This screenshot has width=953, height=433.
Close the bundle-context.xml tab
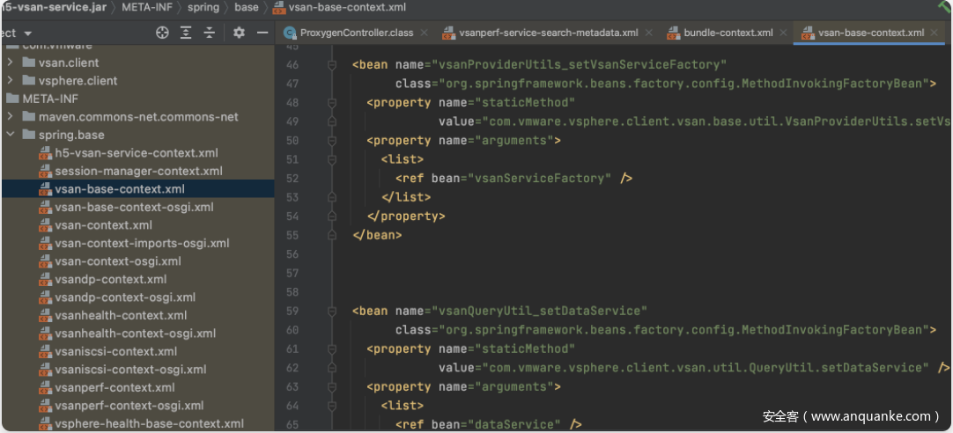pos(783,33)
